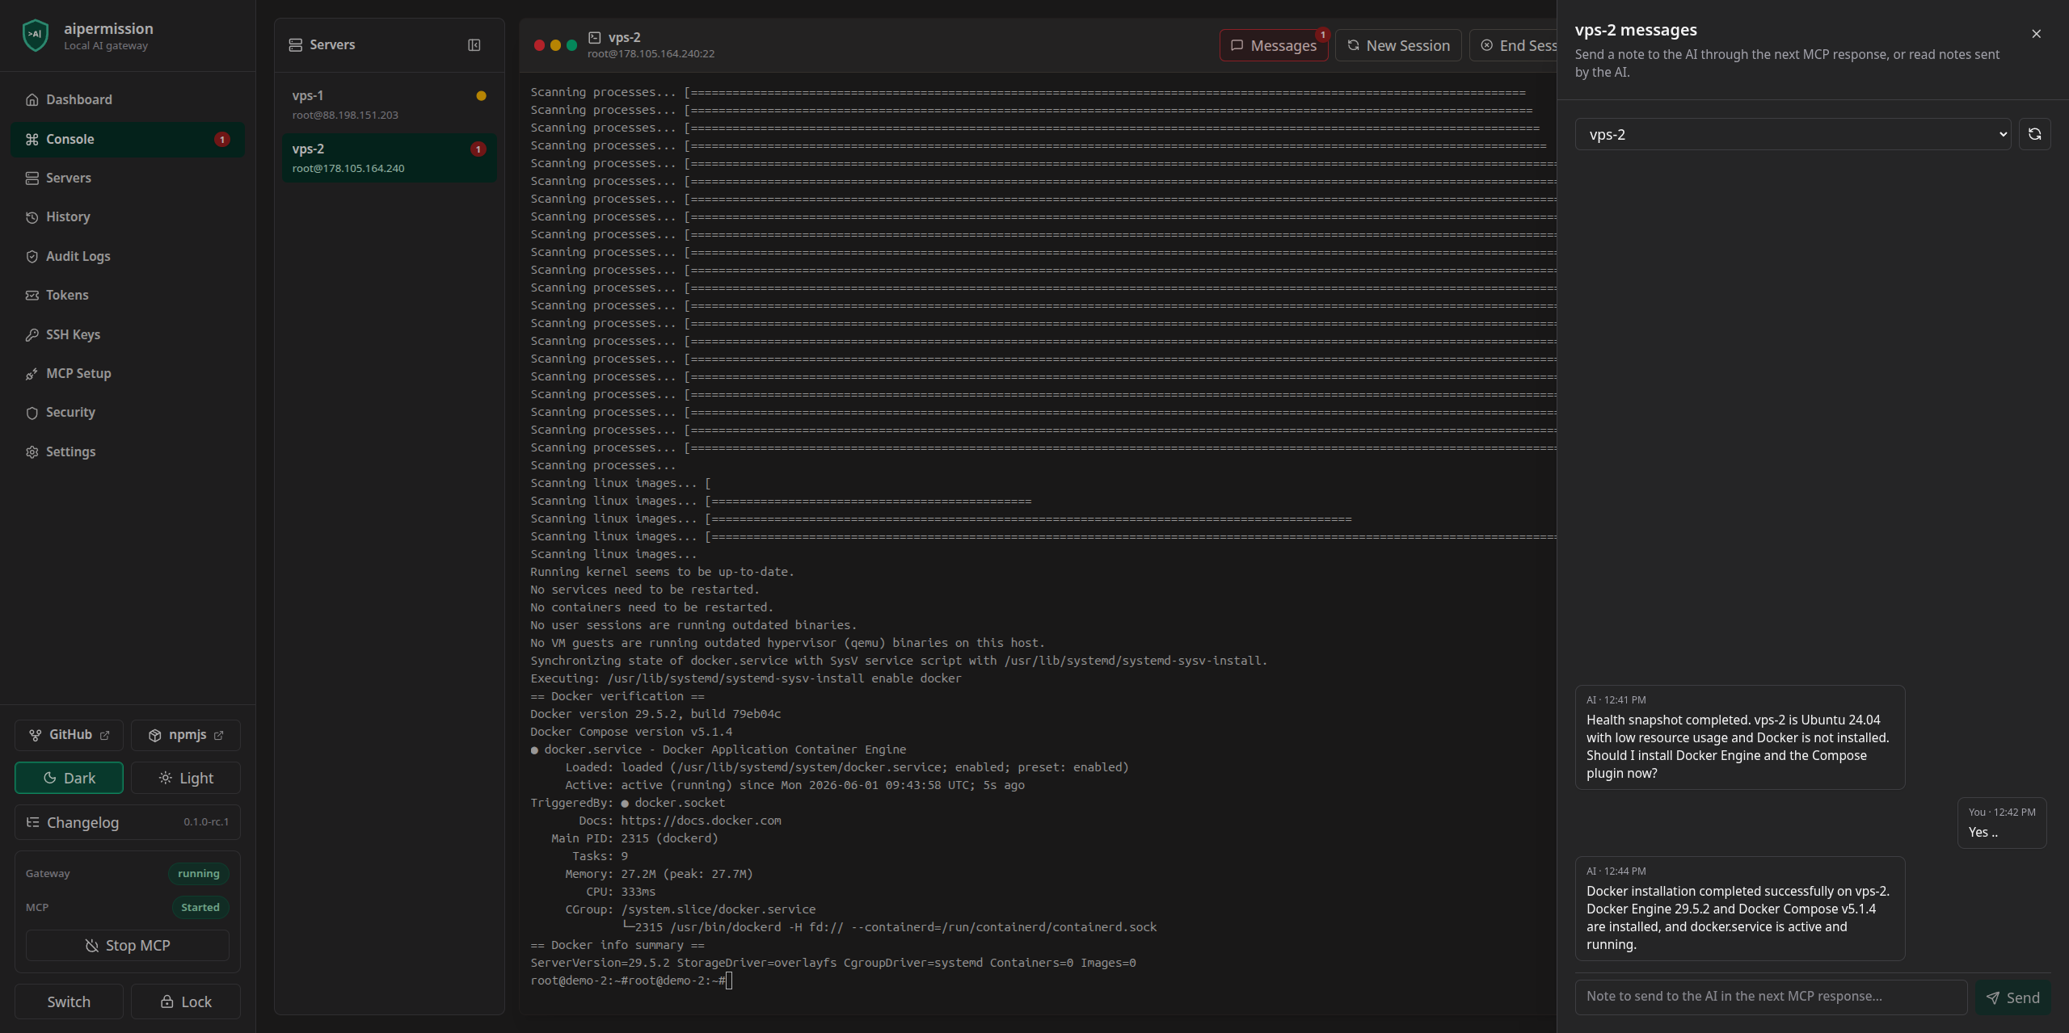The width and height of the screenshot is (2069, 1033).
Task: Open the History page
Action: click(128, 216)
